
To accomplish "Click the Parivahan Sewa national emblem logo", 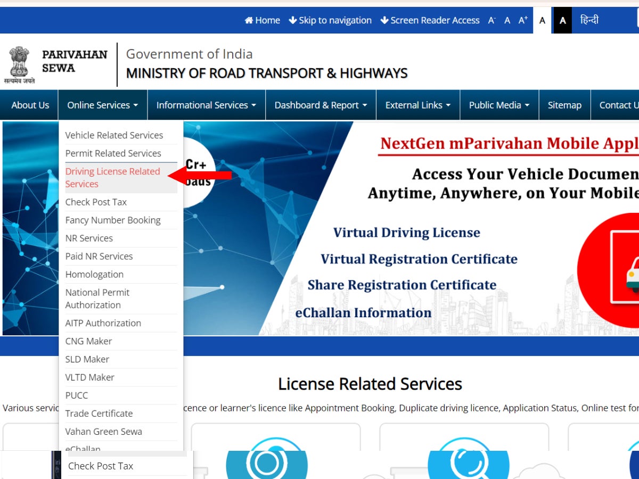I will [19, 63].
